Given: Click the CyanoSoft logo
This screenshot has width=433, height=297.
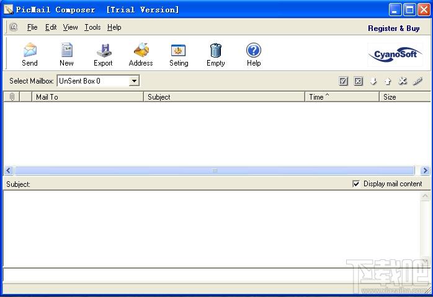Looking at the screenshot, I should point(395,54).
